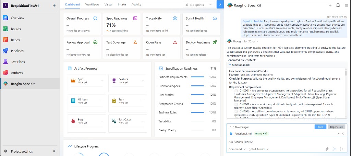
Task: Collapse the left sidebar with double chevron
Action: 54,151
